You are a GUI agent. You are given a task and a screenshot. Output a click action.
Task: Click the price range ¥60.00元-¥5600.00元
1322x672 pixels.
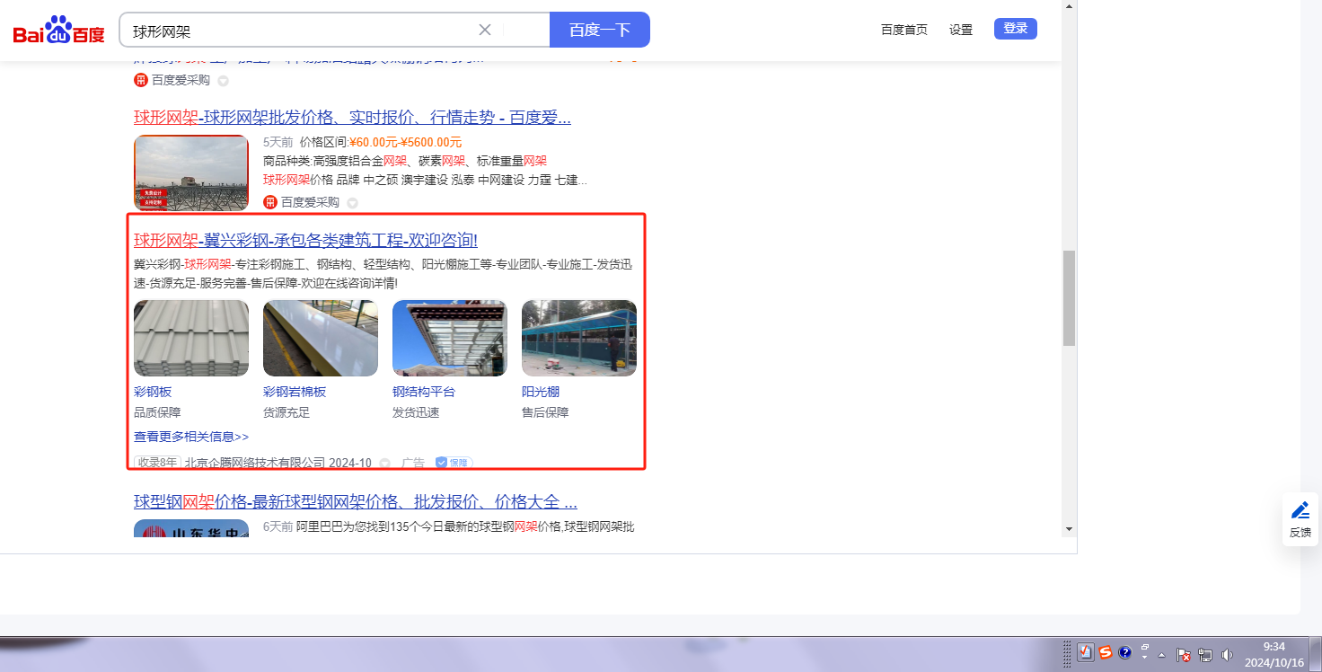tap(405, 142)
